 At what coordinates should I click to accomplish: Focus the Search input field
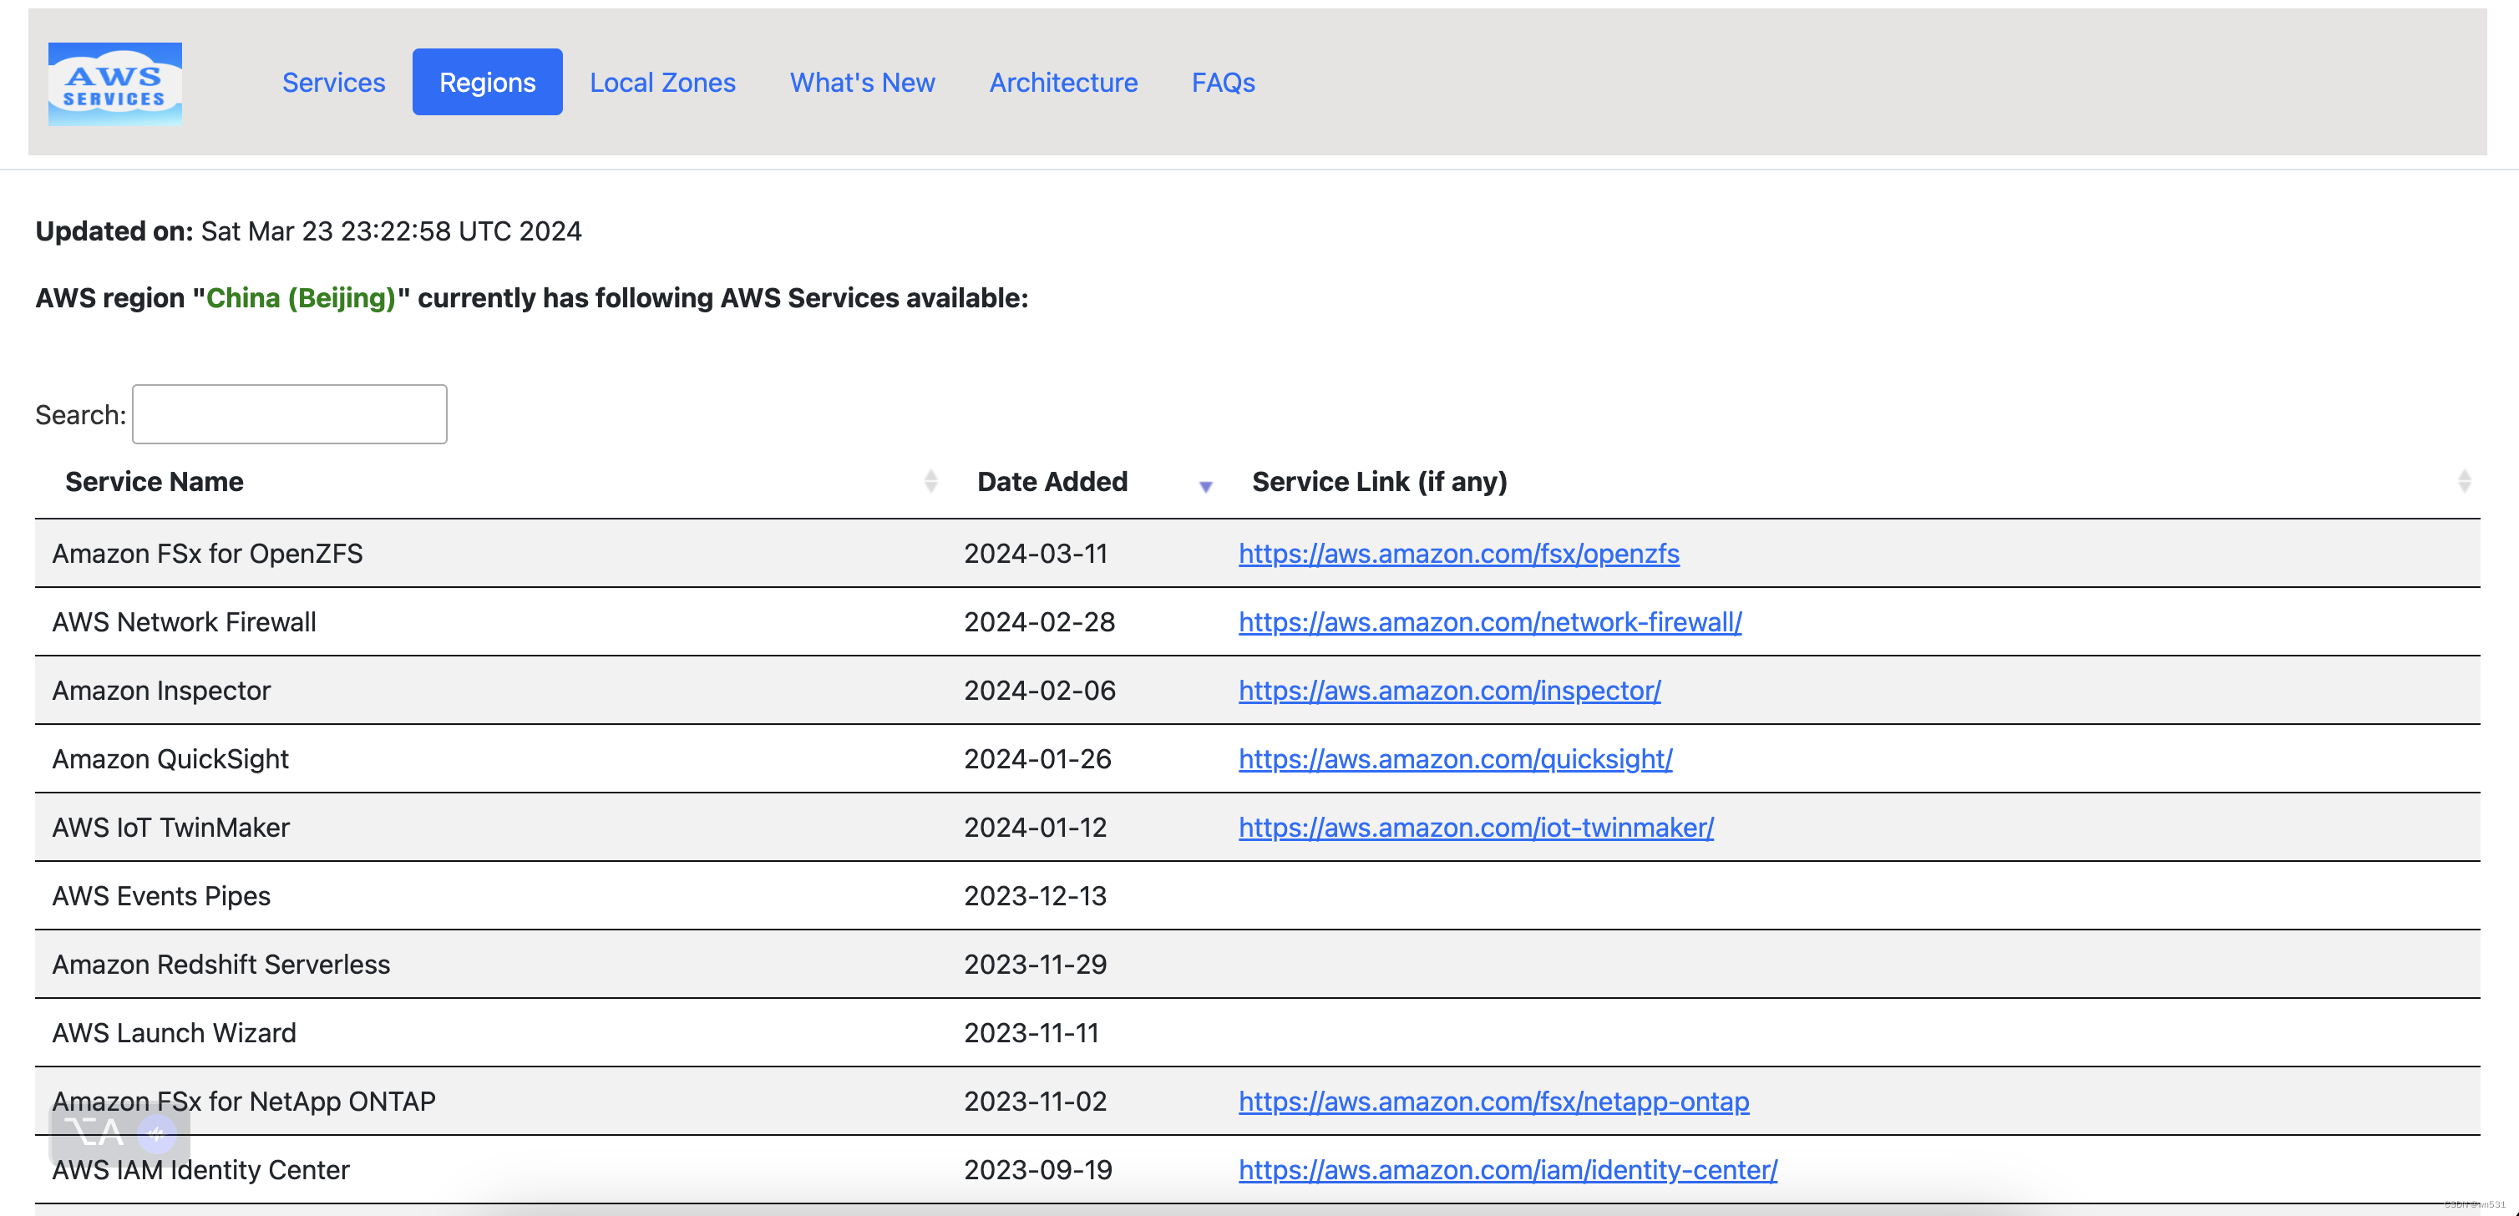click(x=290, y=414)
